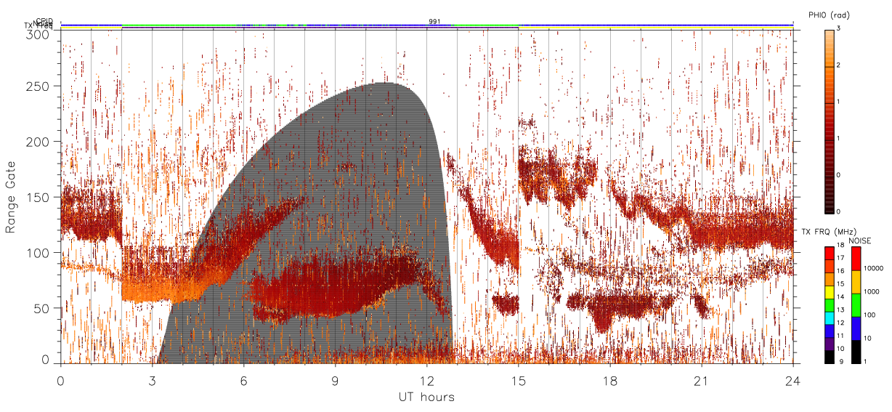The width and height of the screenshot is (892, 412).
Task: Click the 21 tick on UT hours axis
Action: [702, 381]
